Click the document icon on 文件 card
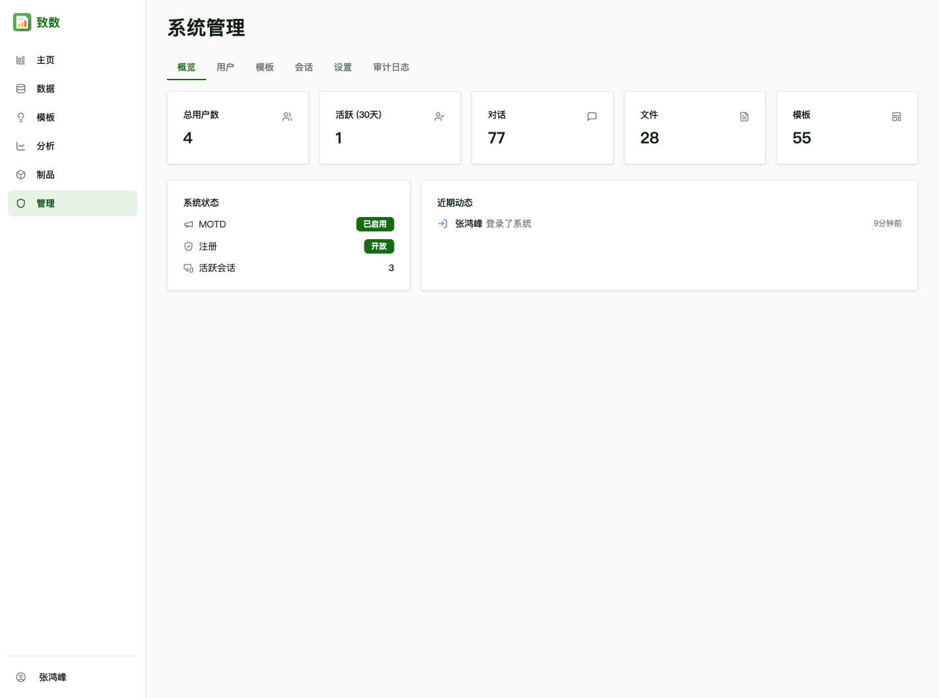This screenshot has height=698, width=939. click(x=744, y=117)
